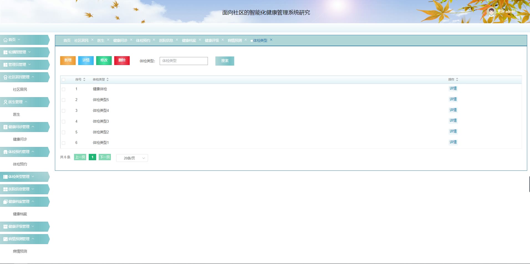Click the 搜索 button
530x264 pixels.
click(225, 61)
